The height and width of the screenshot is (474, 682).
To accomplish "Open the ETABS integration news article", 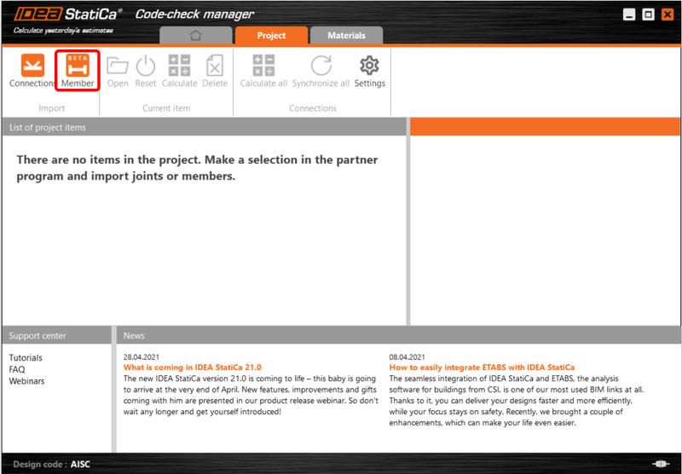I will pos(482,367).
